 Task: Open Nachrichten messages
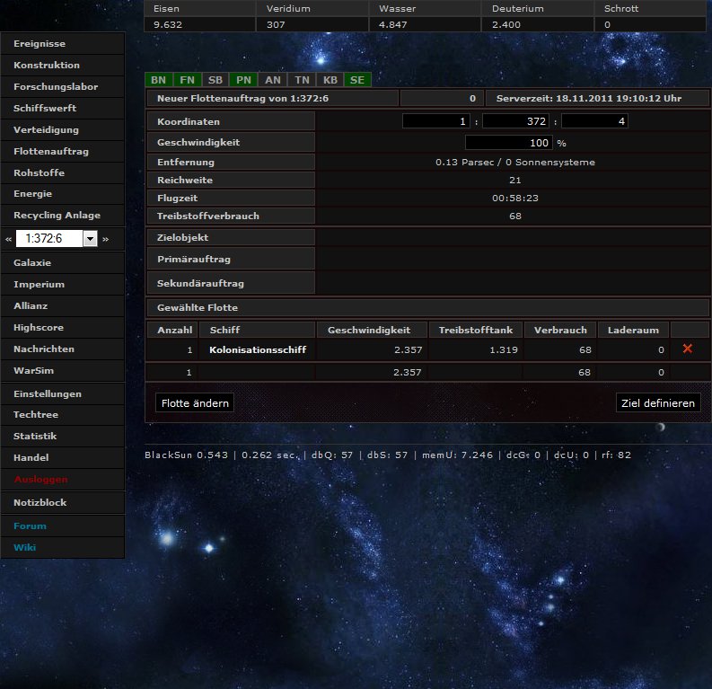[x=63, y=349]
